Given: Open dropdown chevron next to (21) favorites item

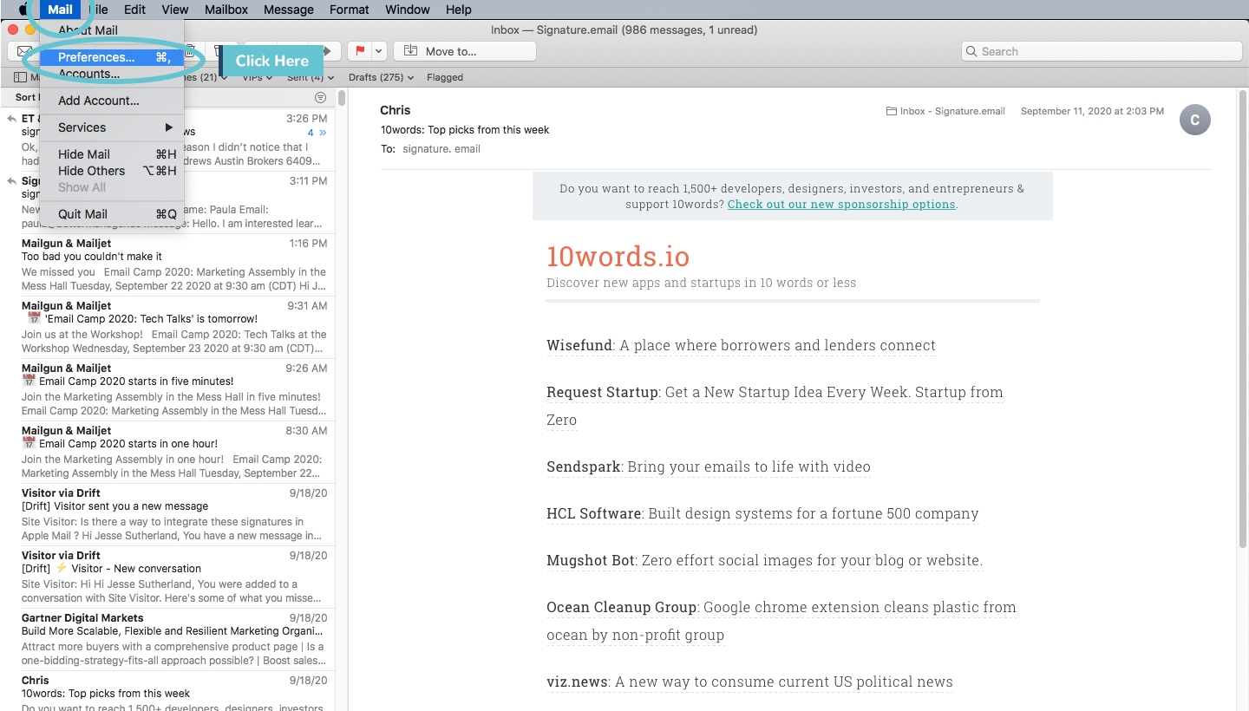Looking at the screenshot, I should (x=224, y=78).
